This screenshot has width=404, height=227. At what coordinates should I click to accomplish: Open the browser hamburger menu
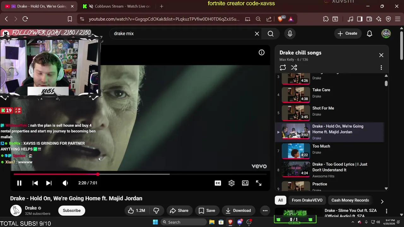[398, 19]
